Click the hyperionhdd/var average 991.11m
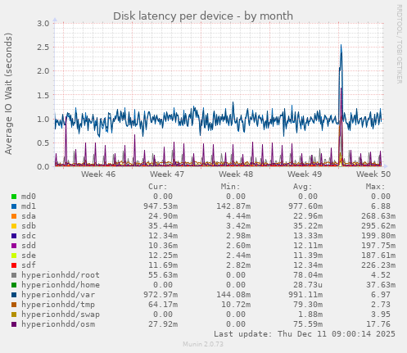The width and height of the screenshot is (407, 353). pyautogui.click(x=305, y=295)
